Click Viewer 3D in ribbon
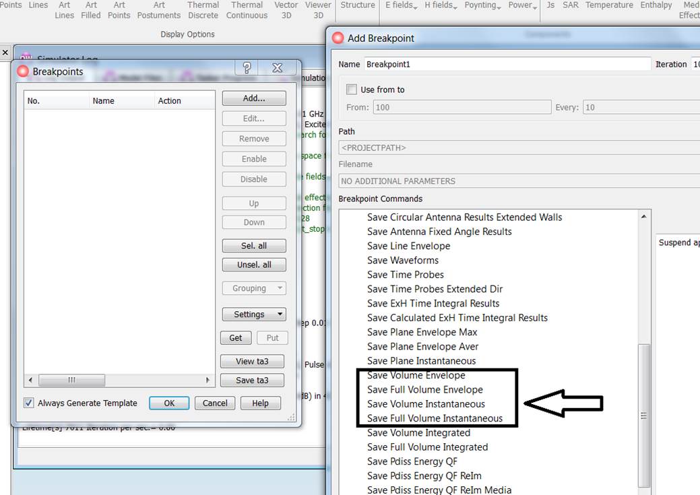Viewport: 700px width, 495px height. 318,10
